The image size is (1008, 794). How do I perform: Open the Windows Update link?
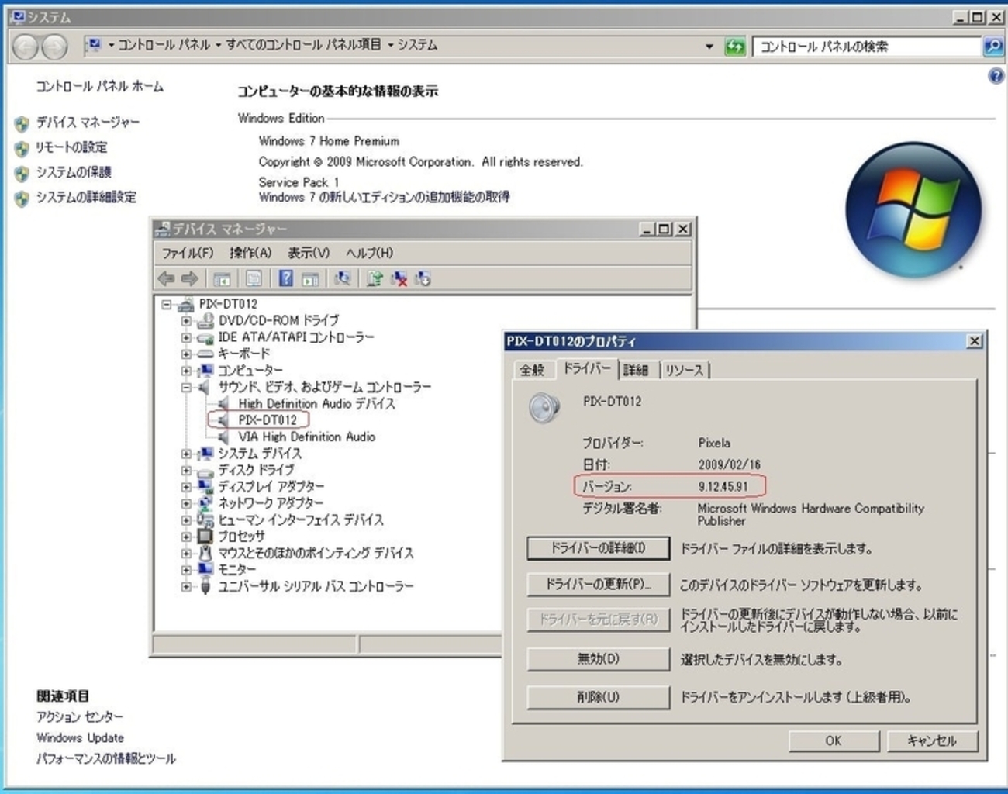pyautogui.click(x=81, y=738)
